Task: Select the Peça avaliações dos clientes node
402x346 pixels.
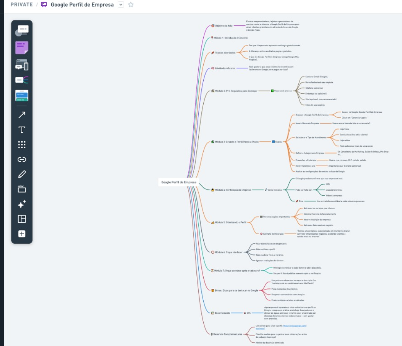Action: coord(285,289)
